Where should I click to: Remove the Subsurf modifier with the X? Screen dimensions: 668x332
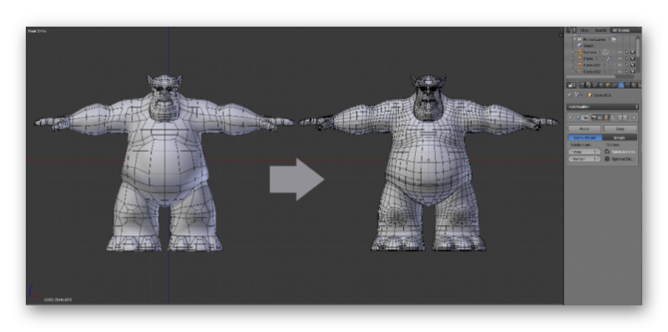coord(634,118)
